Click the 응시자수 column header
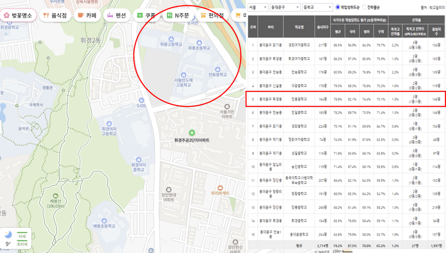The height and width of the screenshot is (253, 446). [x=323, y=27]
